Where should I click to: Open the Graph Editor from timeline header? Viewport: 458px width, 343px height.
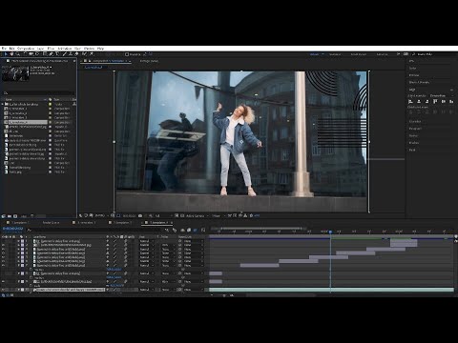pos(203,230)
